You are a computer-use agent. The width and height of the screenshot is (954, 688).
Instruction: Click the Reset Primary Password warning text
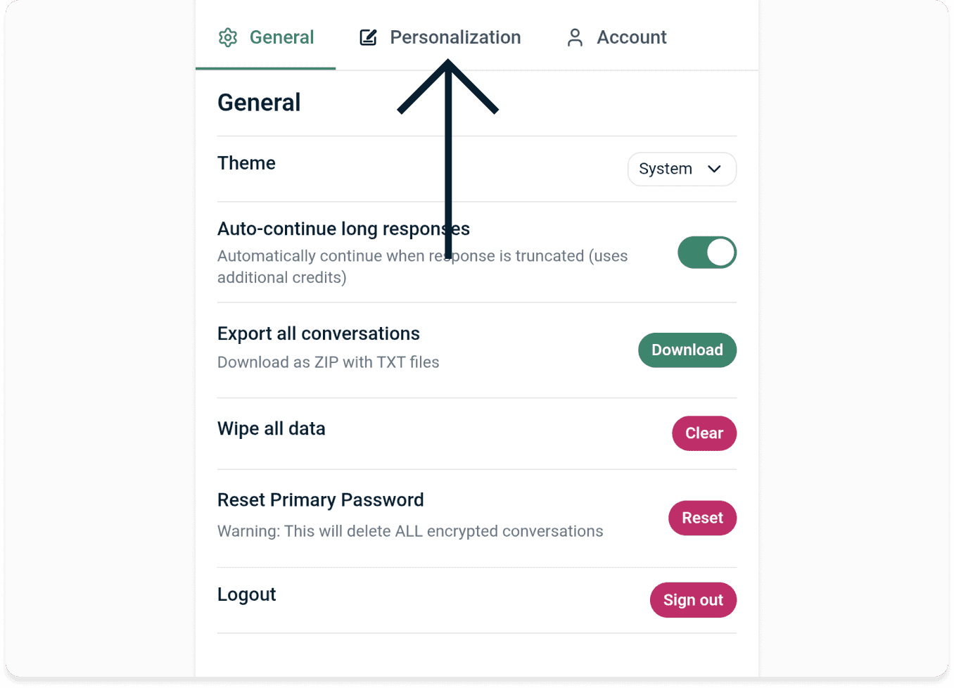tap(409, 531)
